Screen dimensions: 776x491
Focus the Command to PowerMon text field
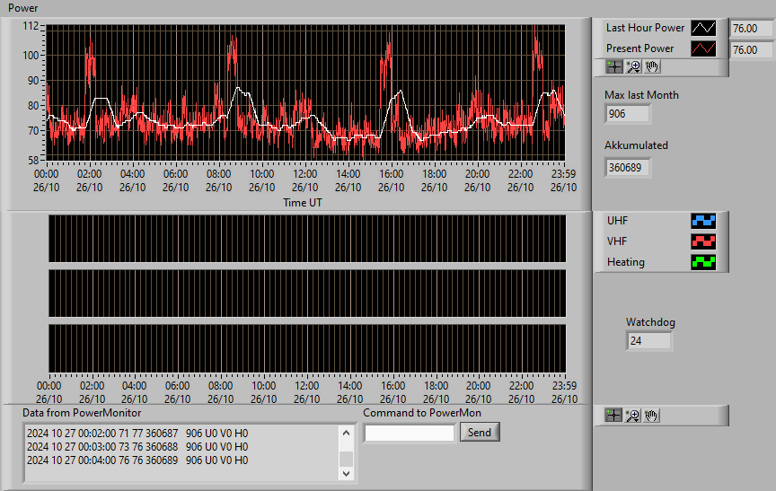click(x=410, y=434)
